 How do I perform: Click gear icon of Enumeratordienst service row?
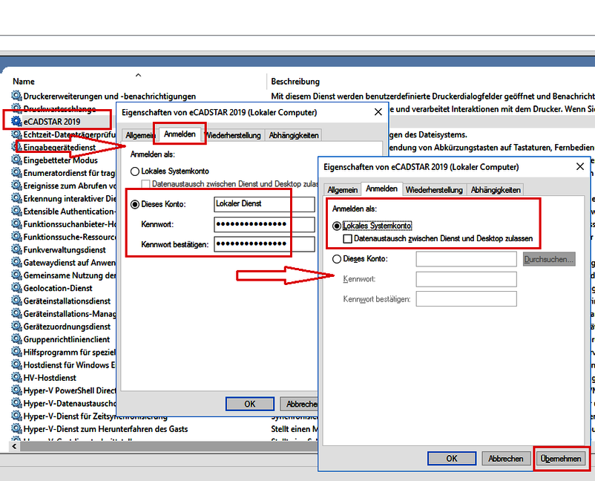[16, 172]
